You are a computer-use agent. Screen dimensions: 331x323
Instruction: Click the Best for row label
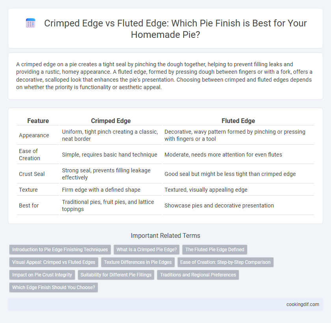tap(29, 205)
